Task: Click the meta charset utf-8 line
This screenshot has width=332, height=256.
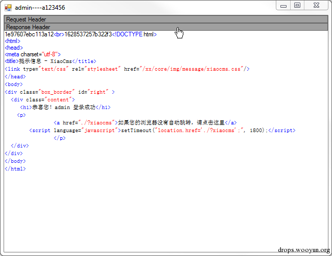Action: point(33,54)
